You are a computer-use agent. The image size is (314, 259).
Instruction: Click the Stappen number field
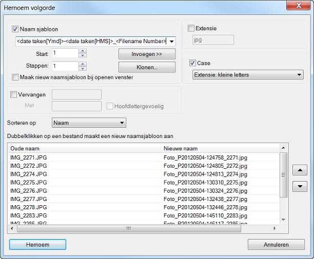click(x=65, y=66)
